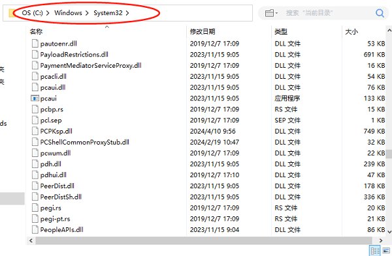Switch to large thumbnails view icon

[x=386, y=251]
